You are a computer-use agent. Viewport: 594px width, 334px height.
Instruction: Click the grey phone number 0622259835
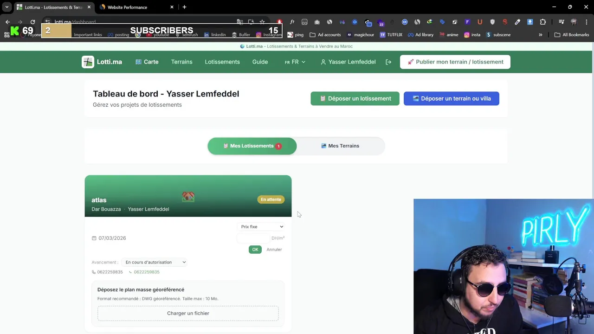[110, 272]
